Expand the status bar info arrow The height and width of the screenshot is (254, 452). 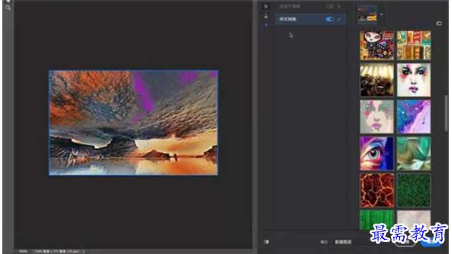point(83,251)
